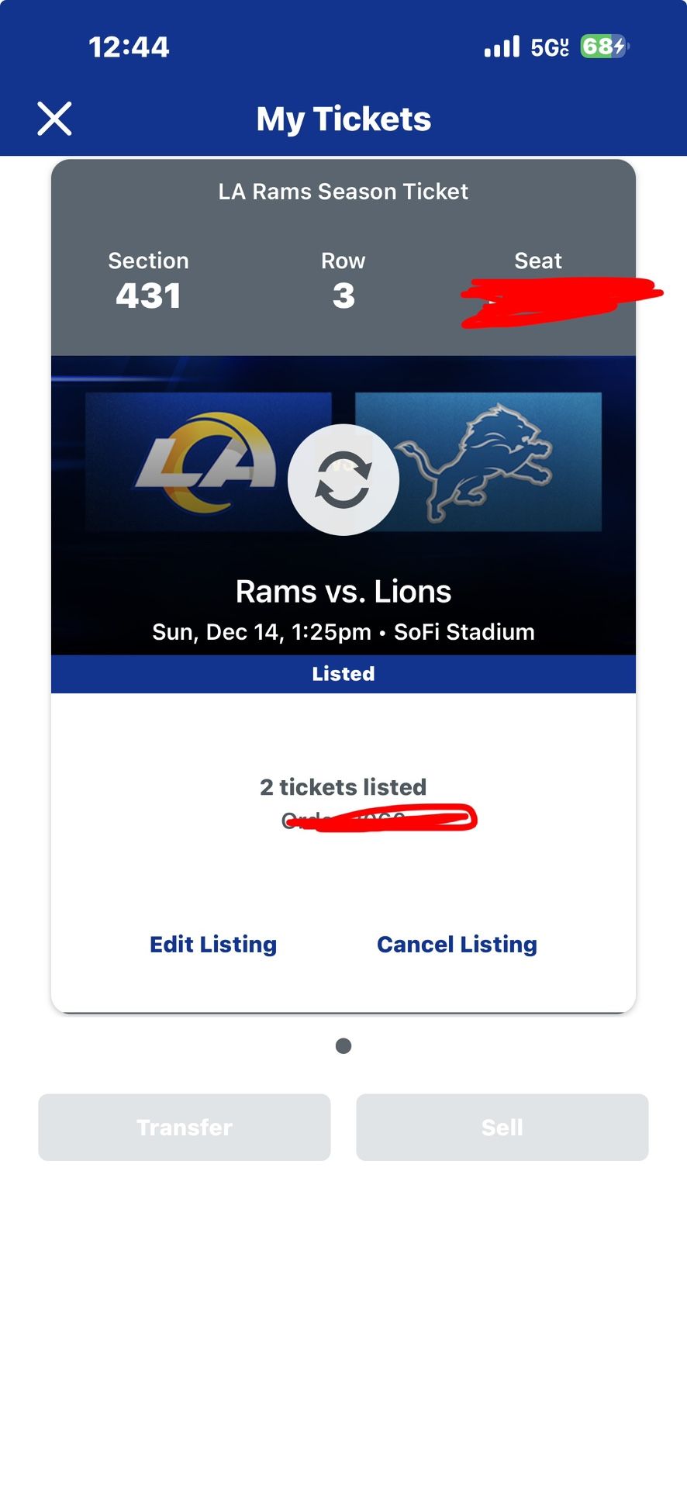Image resolution: width=687 pixels, height=1489 pixels.
Task: Select the 2 tickets listed text
Action: click(x=343, y=786)
